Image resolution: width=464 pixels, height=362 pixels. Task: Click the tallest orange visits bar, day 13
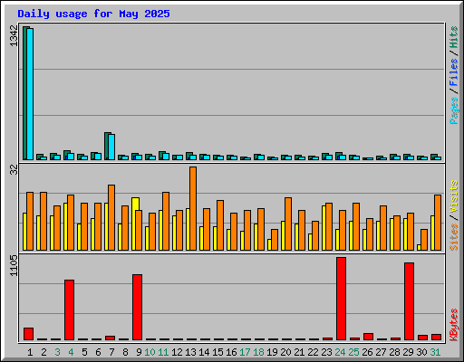(x=193, y=208)
